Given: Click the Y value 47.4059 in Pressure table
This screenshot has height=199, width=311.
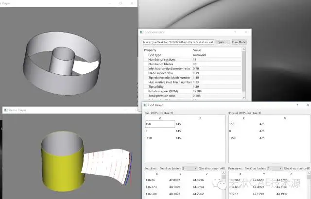Looking at the screenshot, I should [x=258, y=187].
